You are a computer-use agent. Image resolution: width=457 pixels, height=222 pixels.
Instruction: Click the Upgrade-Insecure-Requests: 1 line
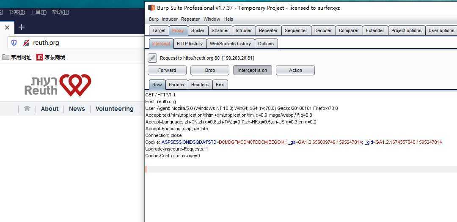(x=176, y=149)
